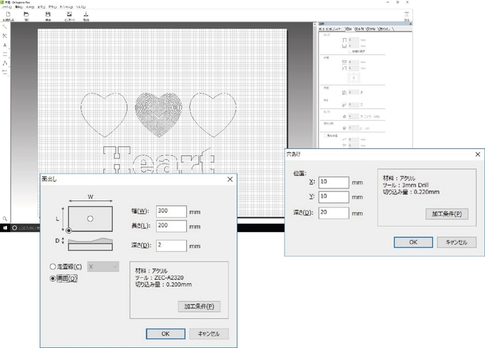Click the Save floppy disk icon

[47, 15]
